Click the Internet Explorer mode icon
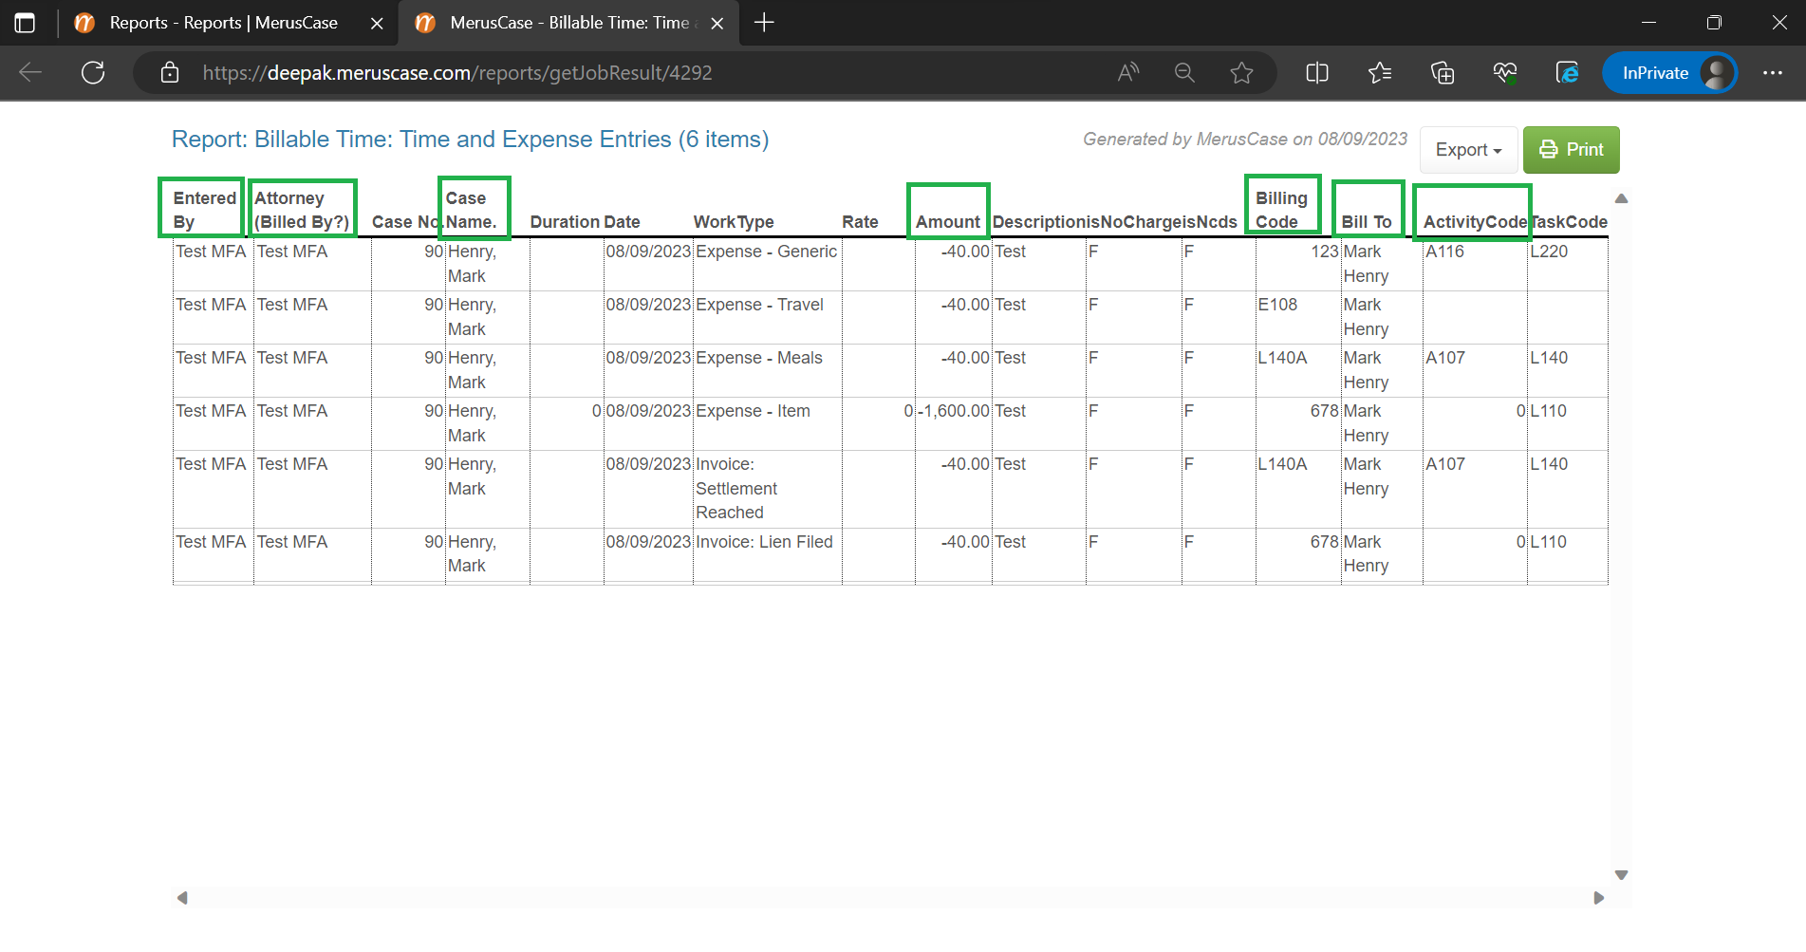Screen dimensions: 1806x952 point(1567,73)
